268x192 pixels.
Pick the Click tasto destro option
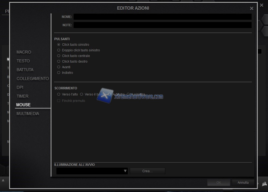click(59, 62)
